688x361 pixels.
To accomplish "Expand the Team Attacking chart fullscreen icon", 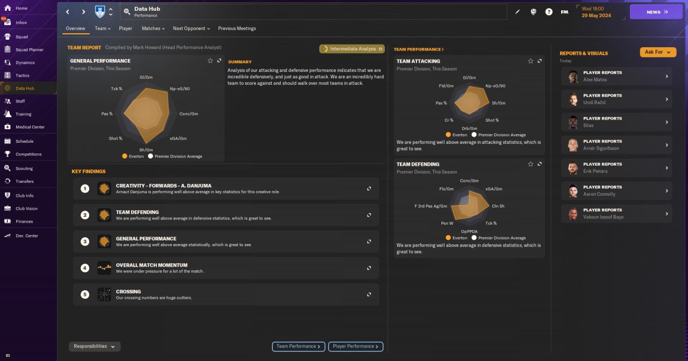I will (540, 61).
